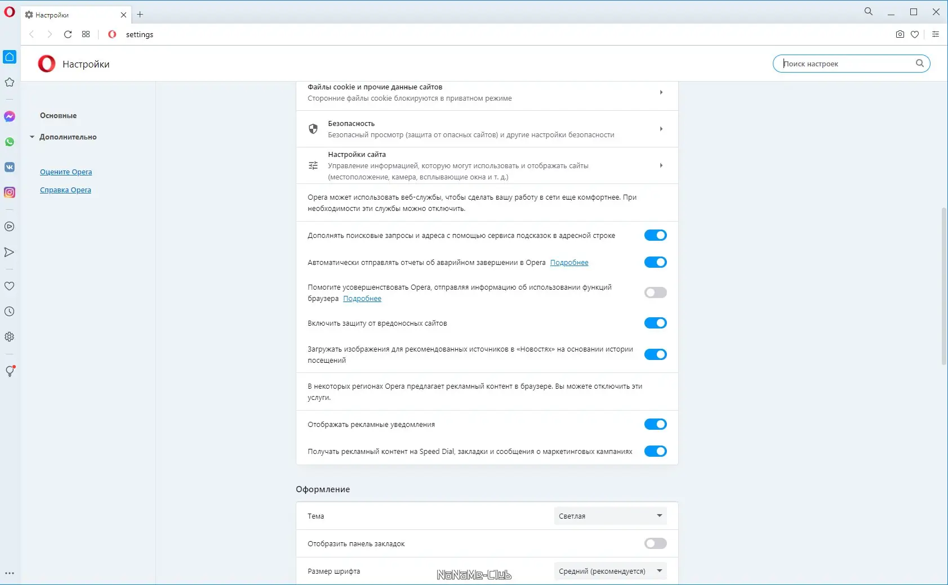Select the Основные settings section
The width and height of the screenshot is (948, 585).
pyautogui.click(x=58, y=115)
